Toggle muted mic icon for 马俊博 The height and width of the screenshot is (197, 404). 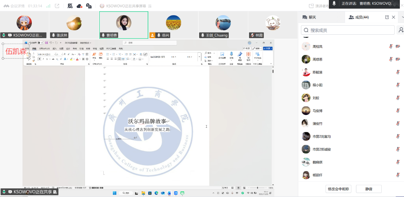point(398,111)
